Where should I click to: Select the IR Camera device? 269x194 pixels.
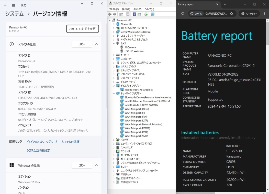[130, 47]
